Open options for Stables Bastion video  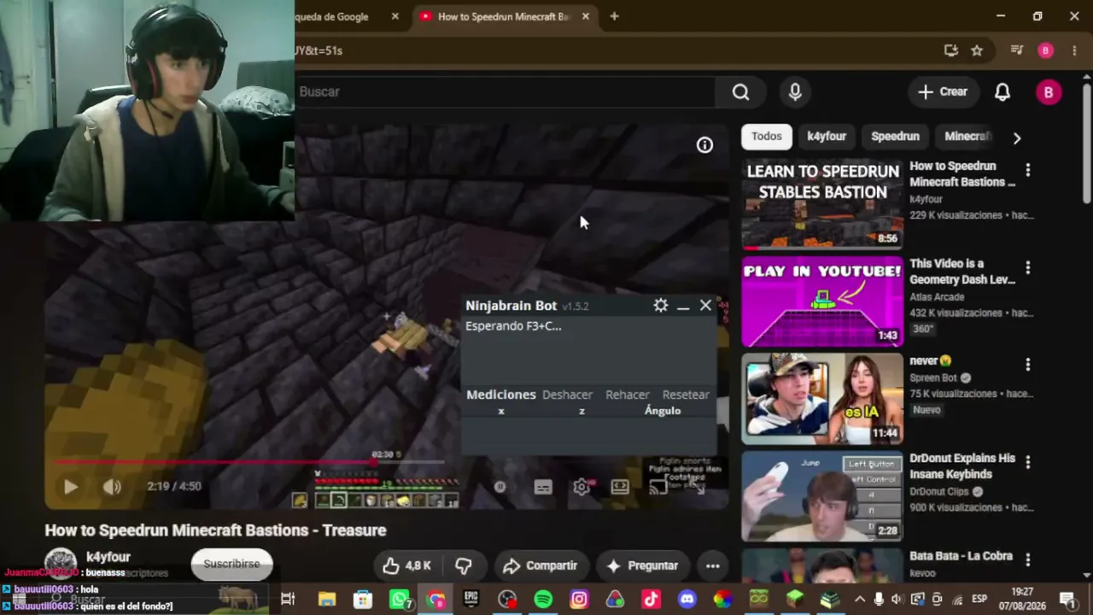click(1028, 171)
